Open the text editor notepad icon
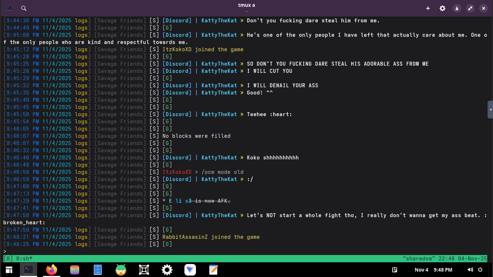Image resolution: width=493 pixels, height=277 pixels. click(213, 270)
